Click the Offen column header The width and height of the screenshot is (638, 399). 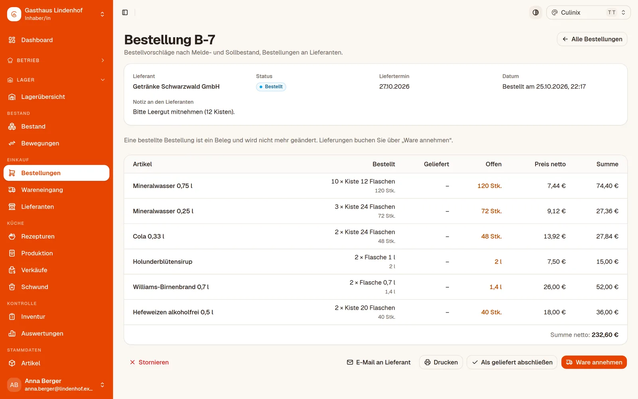click(494, 164)
